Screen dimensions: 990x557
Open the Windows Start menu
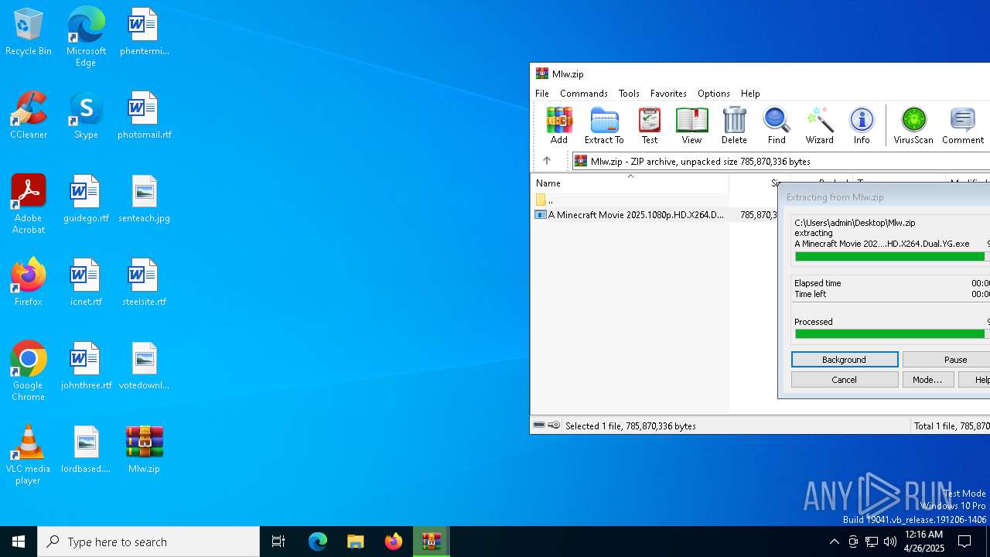pos(19,542)
